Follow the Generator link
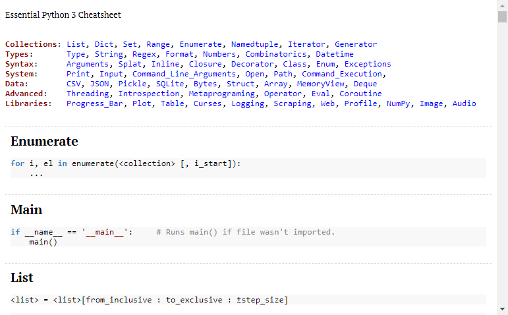This screenshot has height=315, width=508. 356,44
